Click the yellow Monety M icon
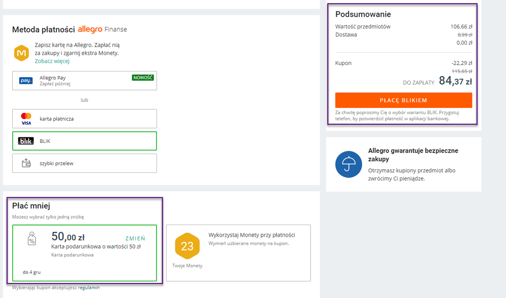 click(21, 53)
